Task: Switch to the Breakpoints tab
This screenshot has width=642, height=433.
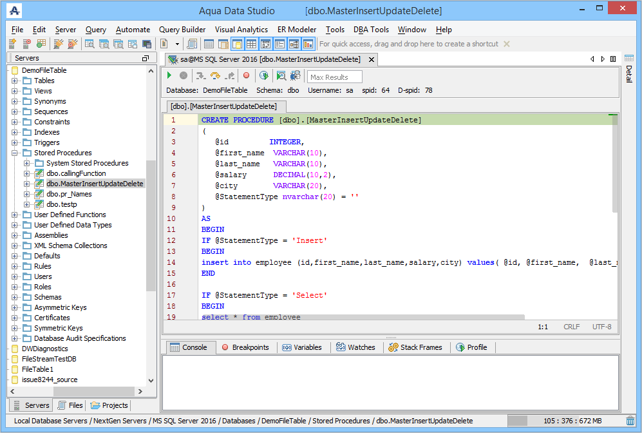Action: tap(245, 347)
